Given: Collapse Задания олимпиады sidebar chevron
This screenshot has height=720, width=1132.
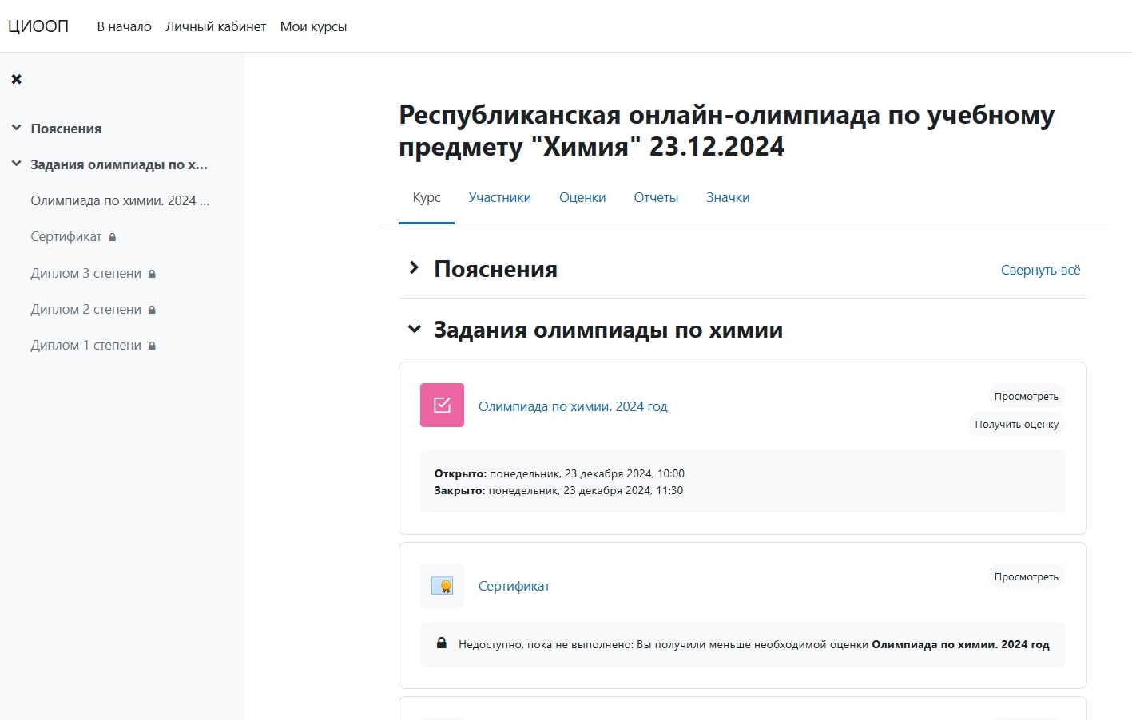Looking at the screenshot, I should click(x=16, y=164).
